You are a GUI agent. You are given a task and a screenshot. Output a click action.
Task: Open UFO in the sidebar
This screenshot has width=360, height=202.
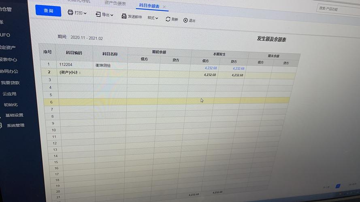(x=5, y=35)
